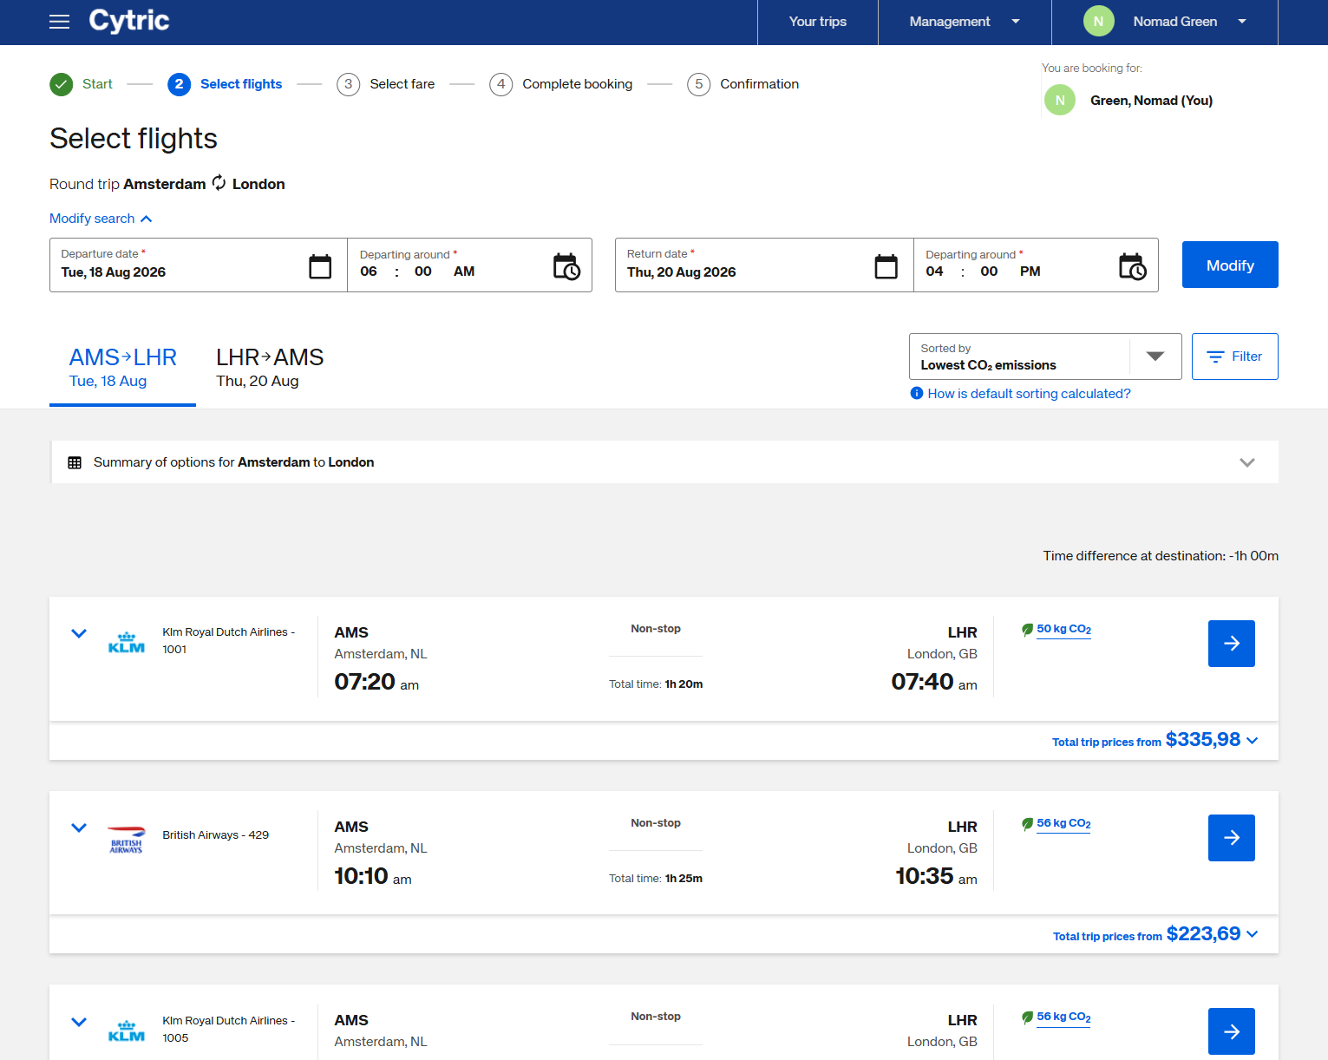Click the Cytric logo
The width and height of the screenshot is (1328, 1060).
pos(129,21)
